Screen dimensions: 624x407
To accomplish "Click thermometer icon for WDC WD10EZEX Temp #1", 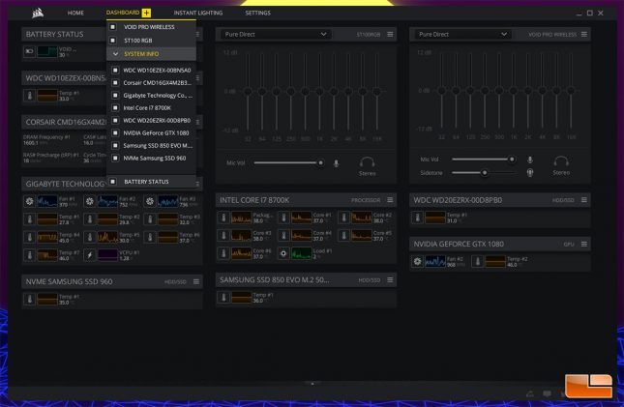I will pyautogui.click(x=29, y=96).
